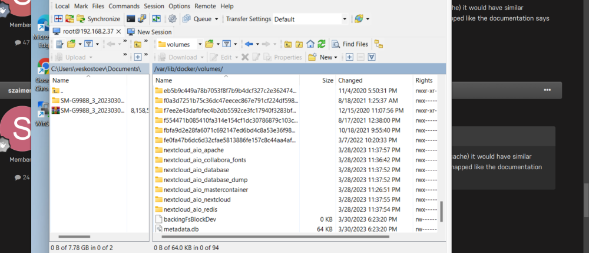Go to remote root directory icon
This screenshot has width=589, height=253.
pos(299,44)
